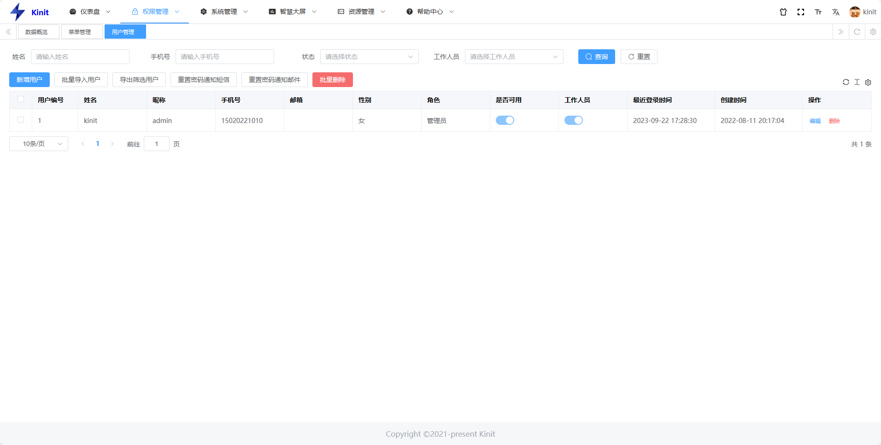Click the theme shirt icon in header
This screenshot has height=445, width=881.
click(x=783, y=12)
